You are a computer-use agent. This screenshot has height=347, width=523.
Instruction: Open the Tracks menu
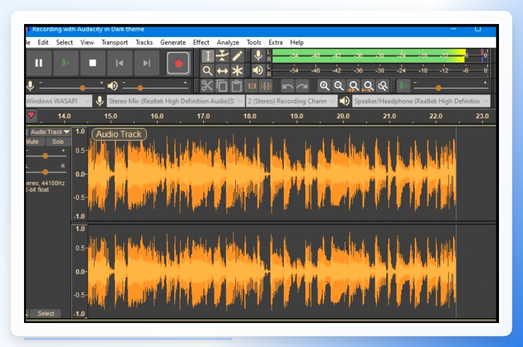(x=144, y=42)
